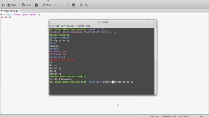
Task: Maximize the Terminal window
Action: click(150, 22)
